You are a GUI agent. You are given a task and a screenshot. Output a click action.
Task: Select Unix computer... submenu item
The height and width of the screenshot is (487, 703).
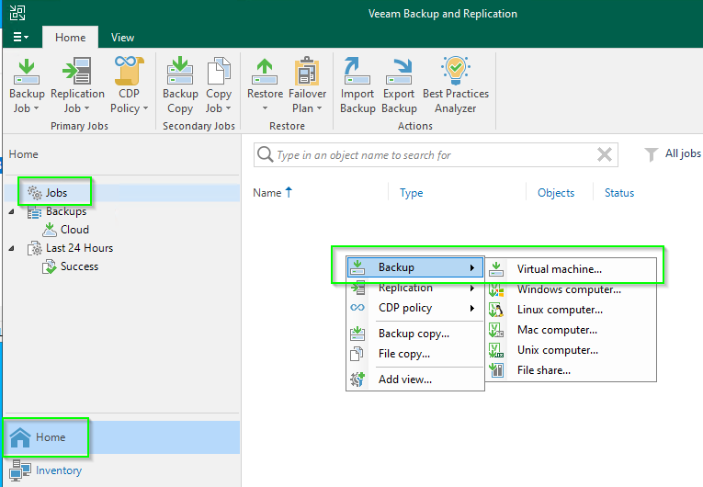(x=571, y=350)
